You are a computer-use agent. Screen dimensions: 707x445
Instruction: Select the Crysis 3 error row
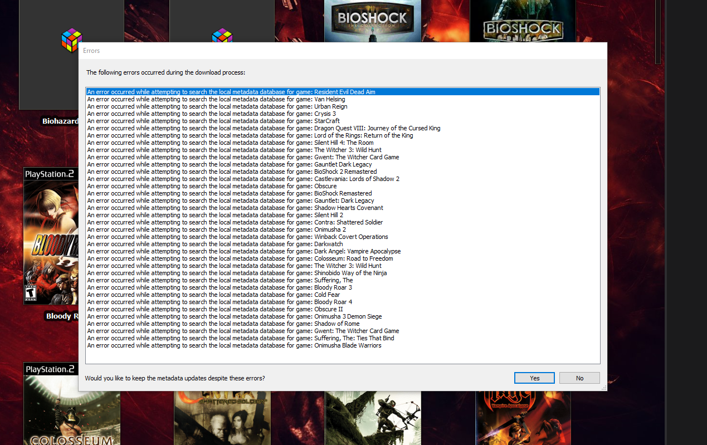click(343, 114)
